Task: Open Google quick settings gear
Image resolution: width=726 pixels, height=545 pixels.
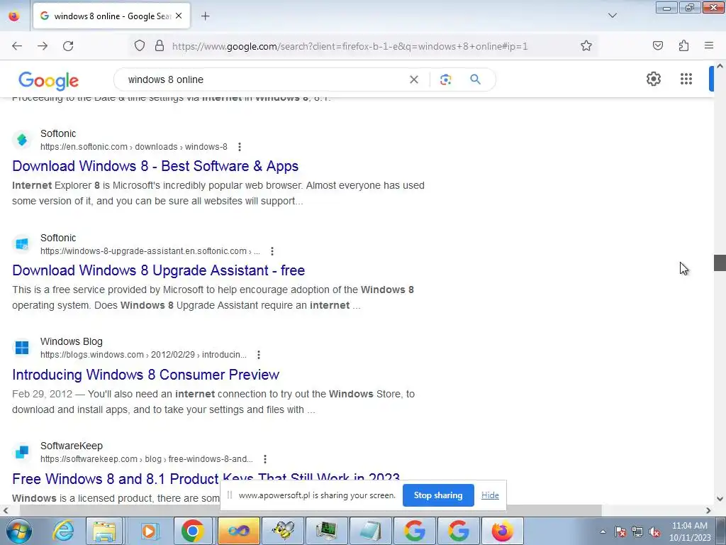Action: point(653,79)
